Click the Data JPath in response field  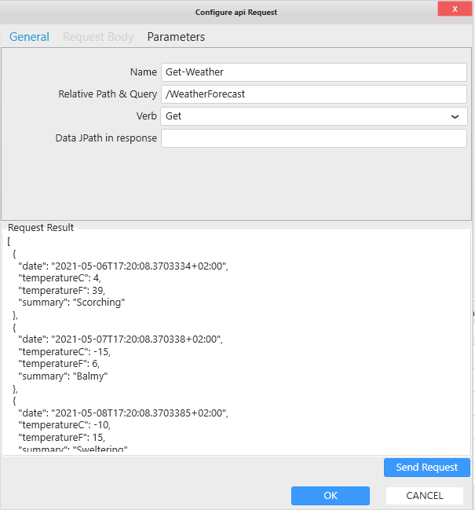click(x=314, y=138)
